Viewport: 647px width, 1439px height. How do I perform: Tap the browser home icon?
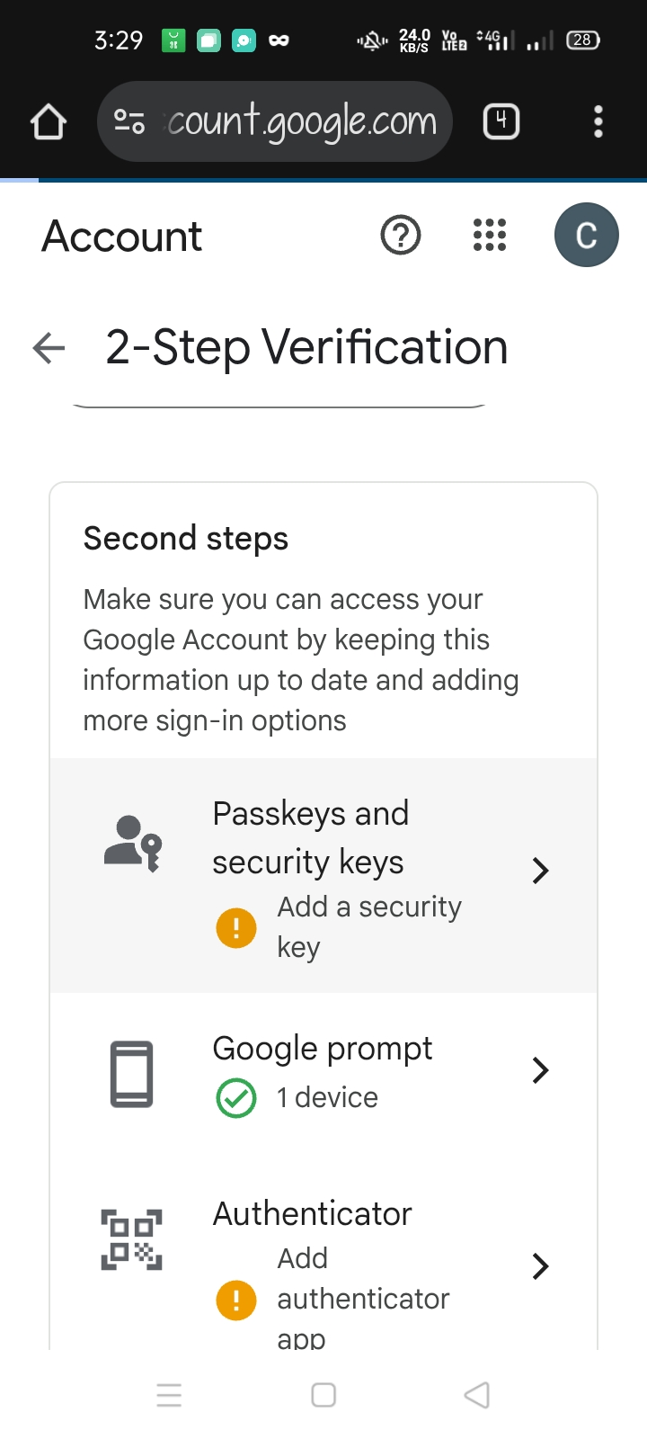pyautogui.click(x=49, y=122)
